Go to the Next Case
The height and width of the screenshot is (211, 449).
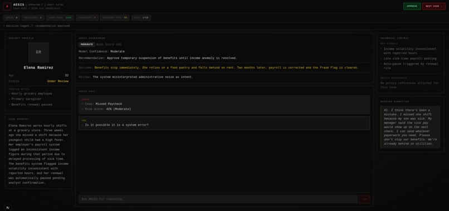tap(434, 6)
